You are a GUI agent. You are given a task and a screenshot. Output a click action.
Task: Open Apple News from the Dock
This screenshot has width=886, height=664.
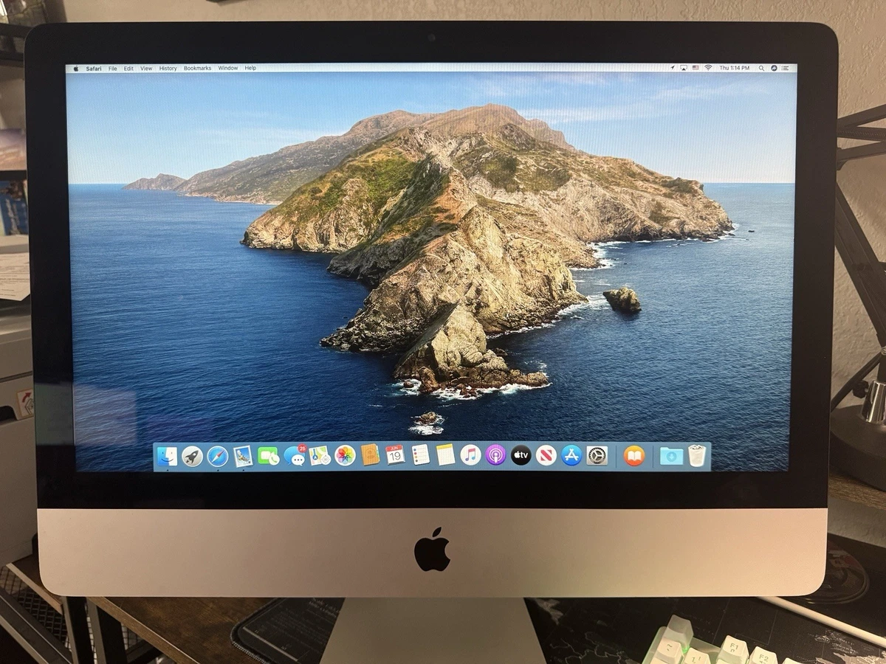click(546, 457)
